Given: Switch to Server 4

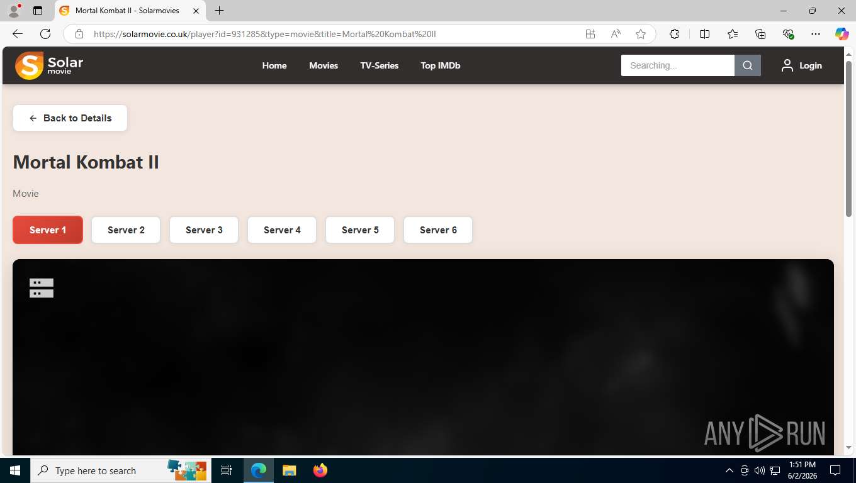Looking at the screenshot, I should click(x=282, y=230).
